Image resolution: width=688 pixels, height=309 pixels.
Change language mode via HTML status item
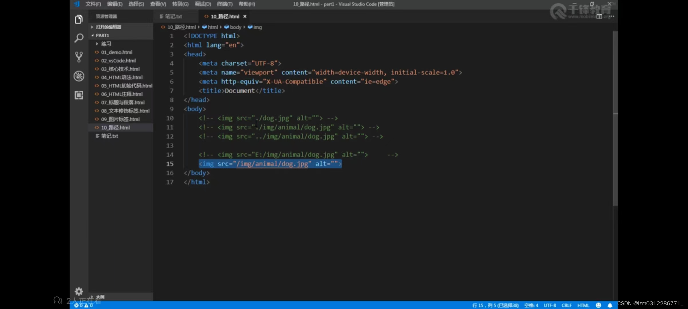(583, 305)
